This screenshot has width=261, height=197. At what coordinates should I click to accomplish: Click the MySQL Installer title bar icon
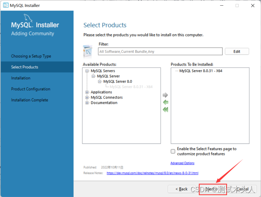(x=6, y=5)
